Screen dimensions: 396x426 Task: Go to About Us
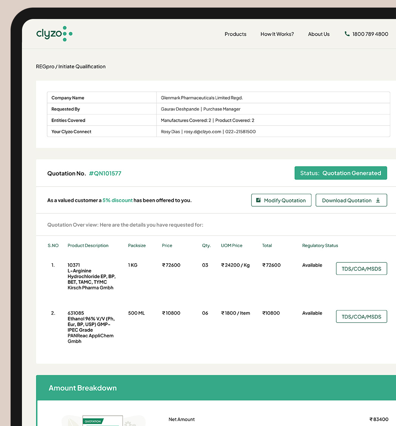(x=319, y=34)
